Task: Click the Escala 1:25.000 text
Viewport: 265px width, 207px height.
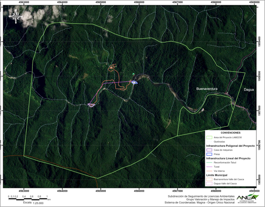Action: (x=33, y=203)
